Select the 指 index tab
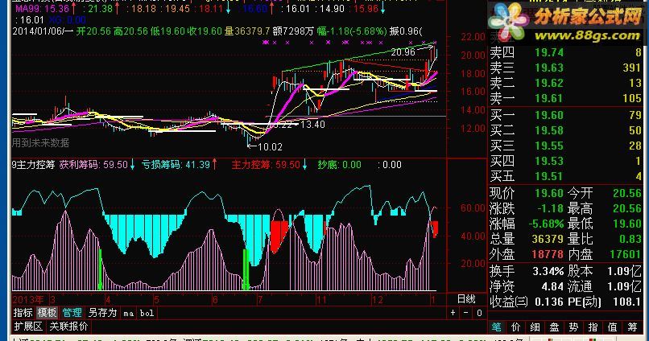649x341 pixels. [593, 327]
